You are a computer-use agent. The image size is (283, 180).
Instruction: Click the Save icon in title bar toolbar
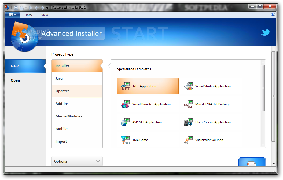(x=16, y=8)
